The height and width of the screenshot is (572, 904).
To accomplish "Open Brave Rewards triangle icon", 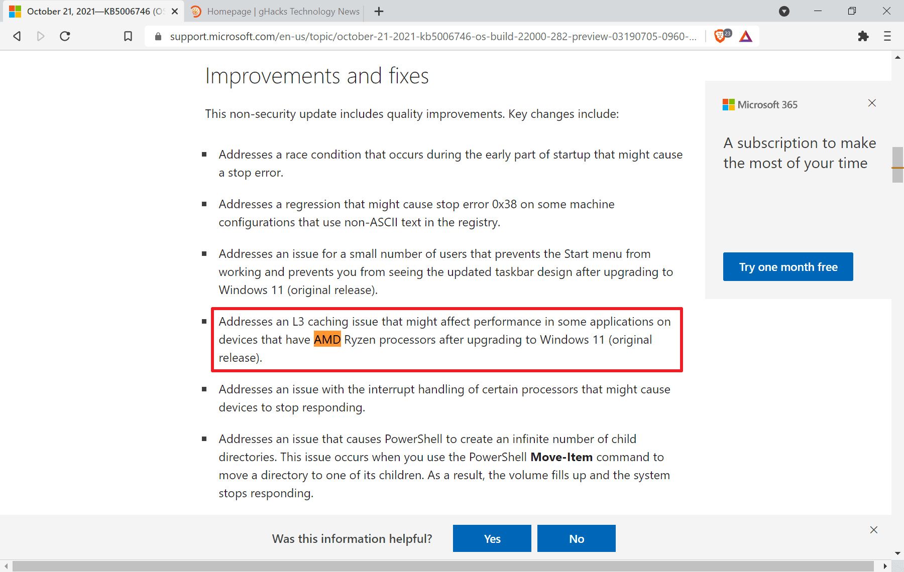I will pyautogui.click(x=745, y=36).
